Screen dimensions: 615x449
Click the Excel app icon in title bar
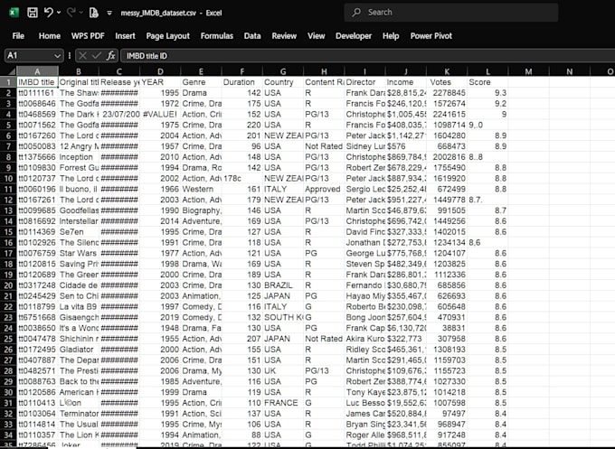[14, 13]
